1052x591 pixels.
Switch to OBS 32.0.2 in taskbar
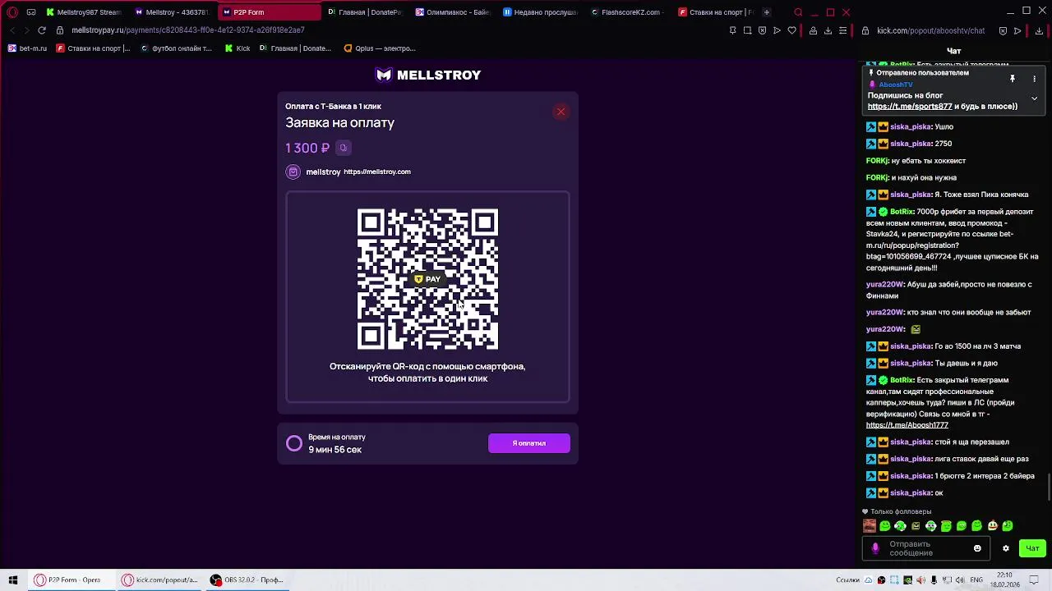[247, 580]
